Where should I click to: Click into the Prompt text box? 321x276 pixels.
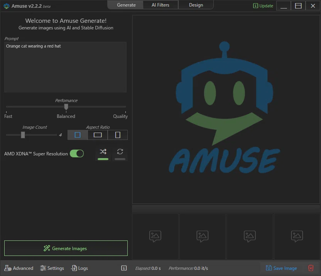pyautogui.click(x=65, y=67)
